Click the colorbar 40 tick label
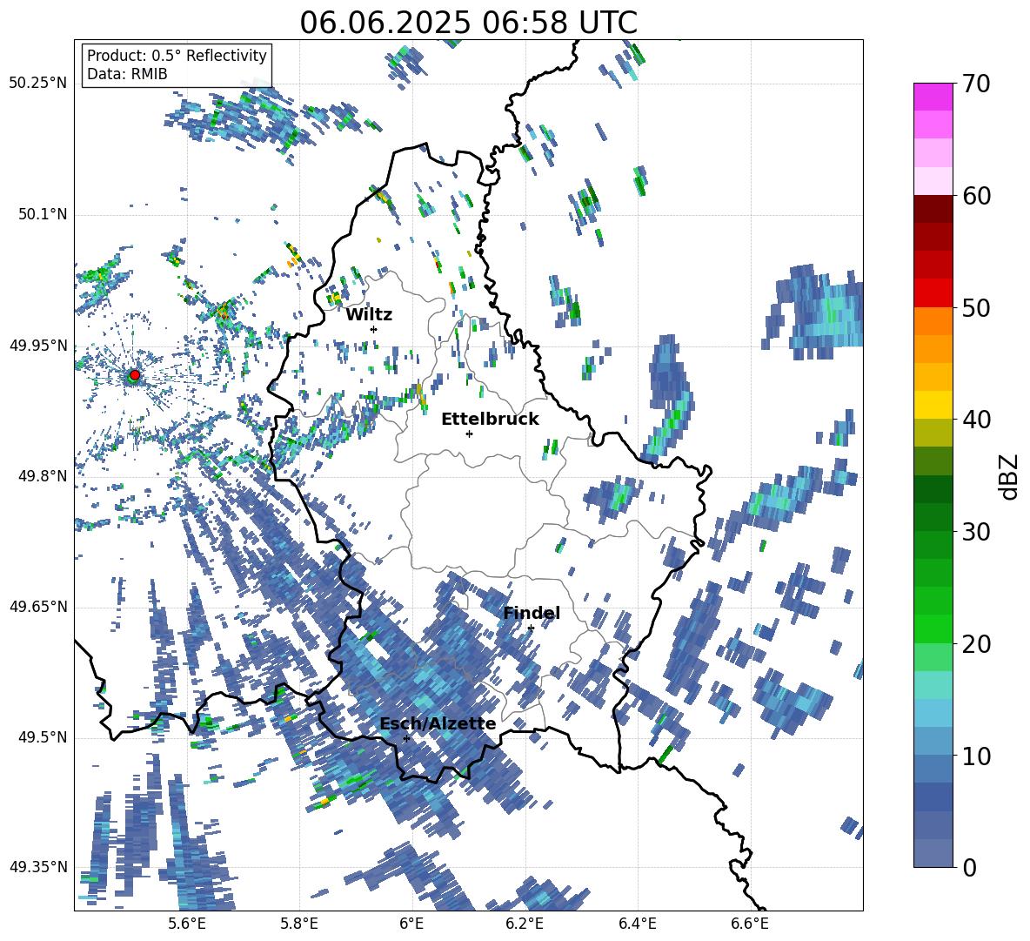Screen dimensions: 1030x941 pyautogui.click(x=976, y=420)
